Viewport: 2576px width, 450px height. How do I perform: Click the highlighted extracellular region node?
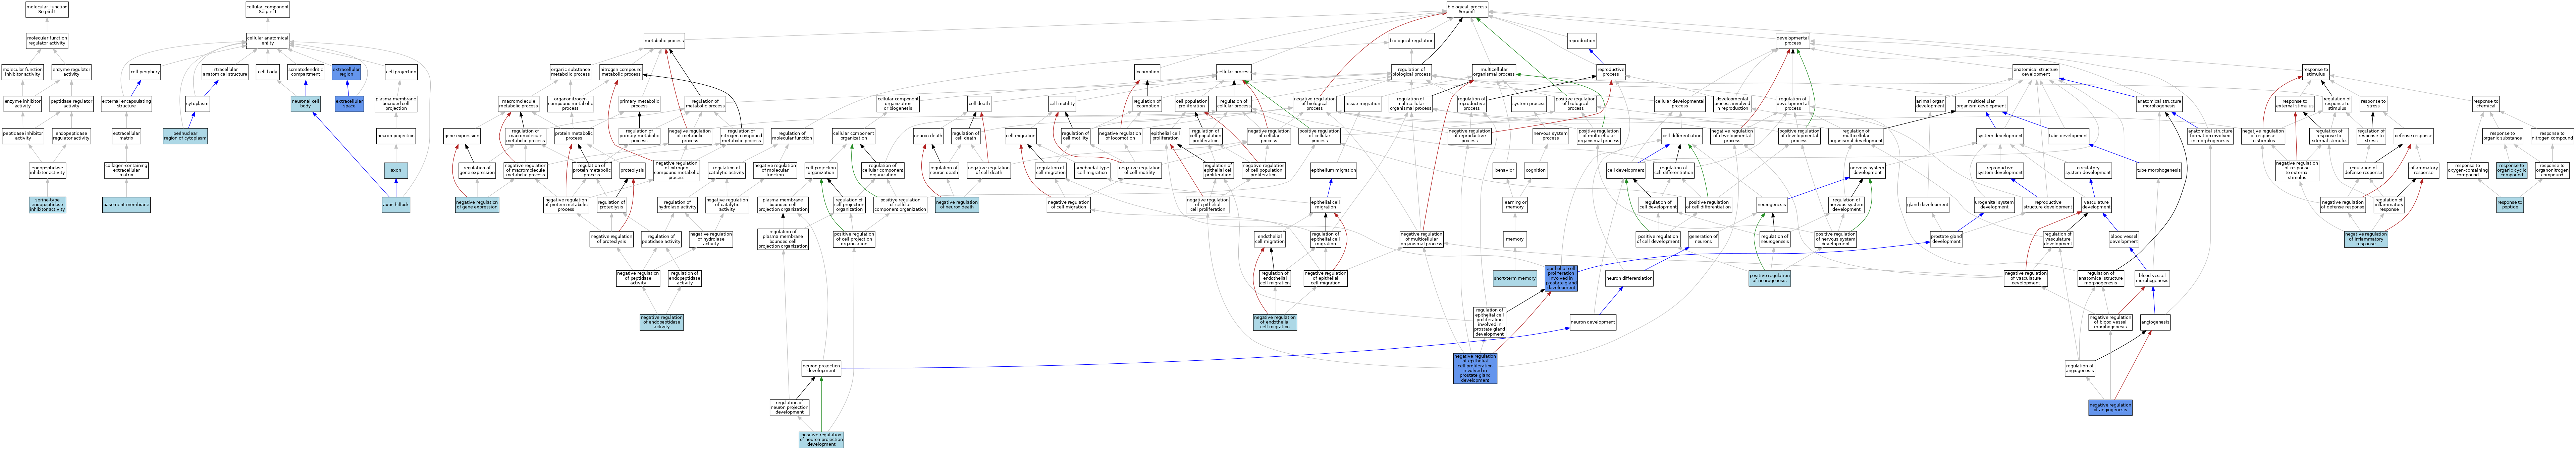click(x=346, y=72)
